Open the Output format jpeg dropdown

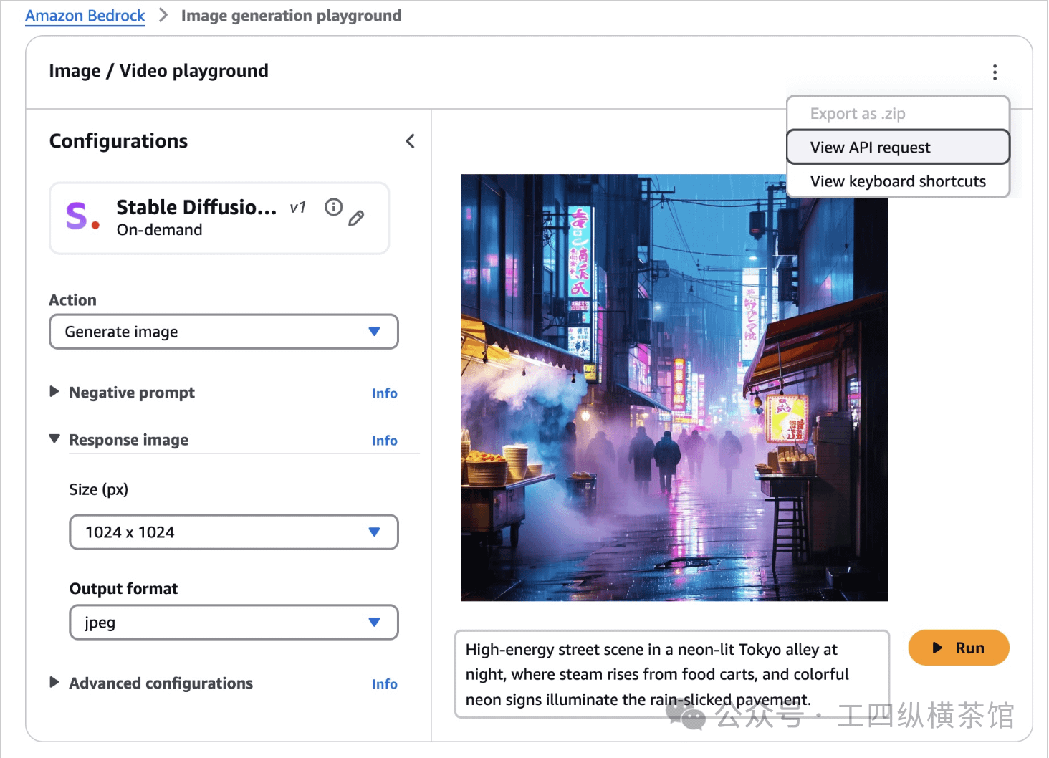[x=234, y=623]
